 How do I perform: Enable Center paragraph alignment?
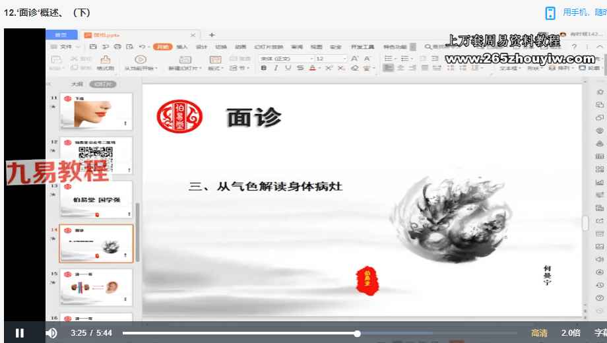(400, 68)
